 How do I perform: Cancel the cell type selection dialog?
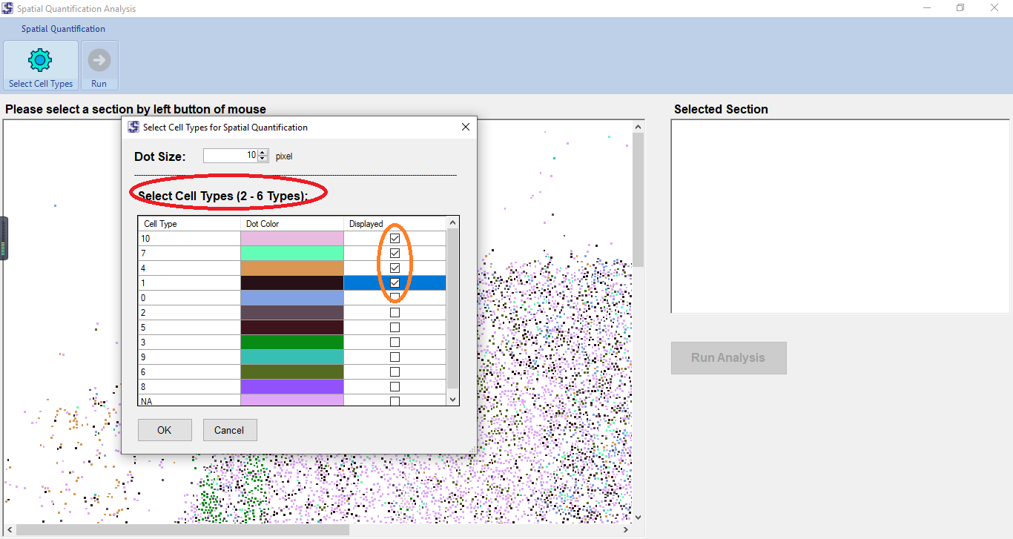point(229,430)
